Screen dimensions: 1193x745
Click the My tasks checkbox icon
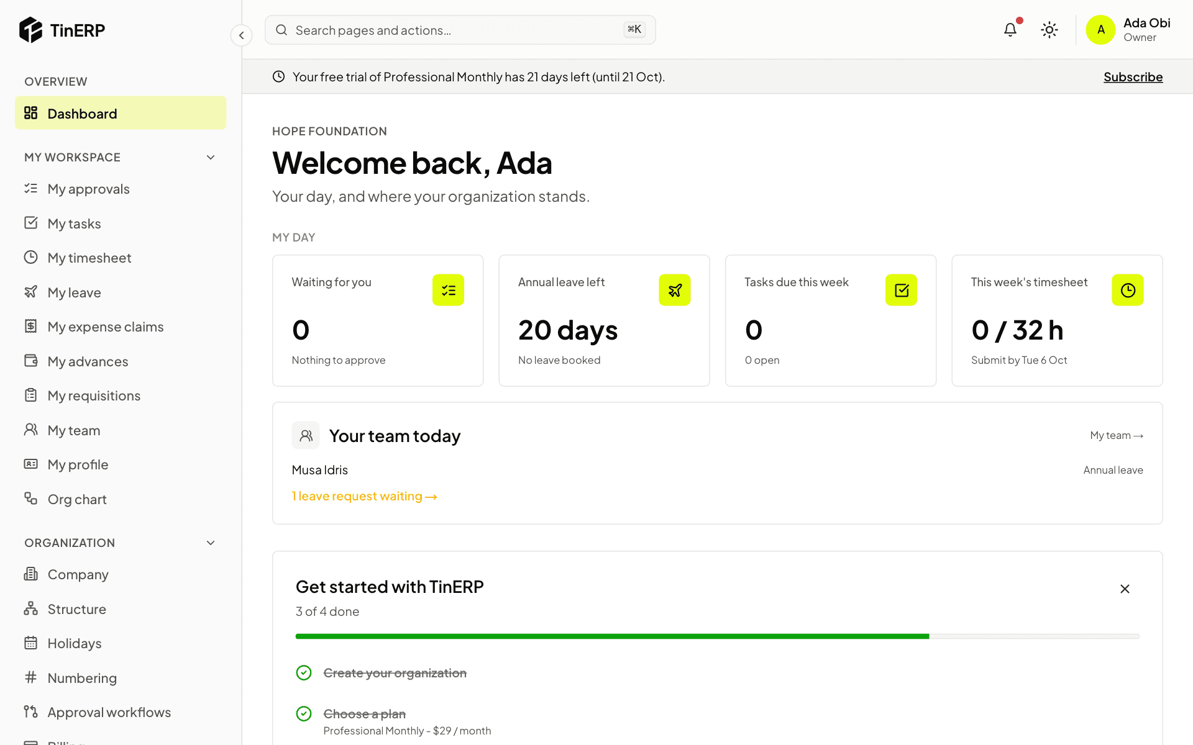point(30,223)
